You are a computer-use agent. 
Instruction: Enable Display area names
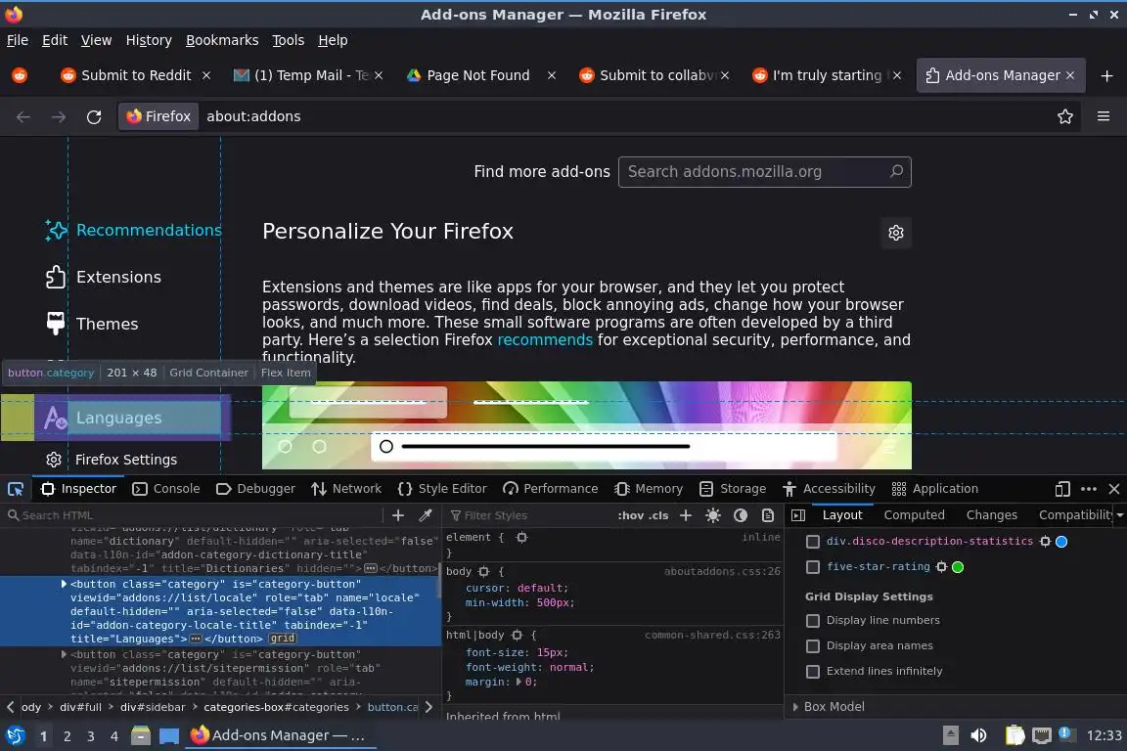tap(813, 646)
